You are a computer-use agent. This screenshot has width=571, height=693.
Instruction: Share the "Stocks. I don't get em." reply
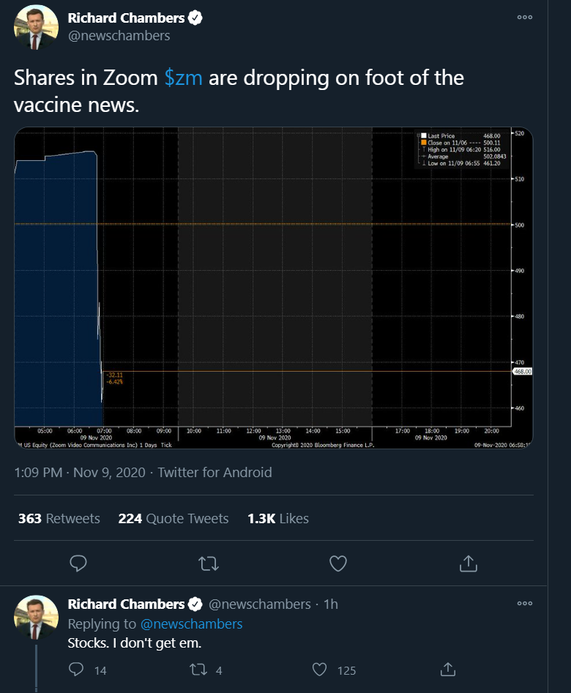pyautogui.click(x=447, y=670)
